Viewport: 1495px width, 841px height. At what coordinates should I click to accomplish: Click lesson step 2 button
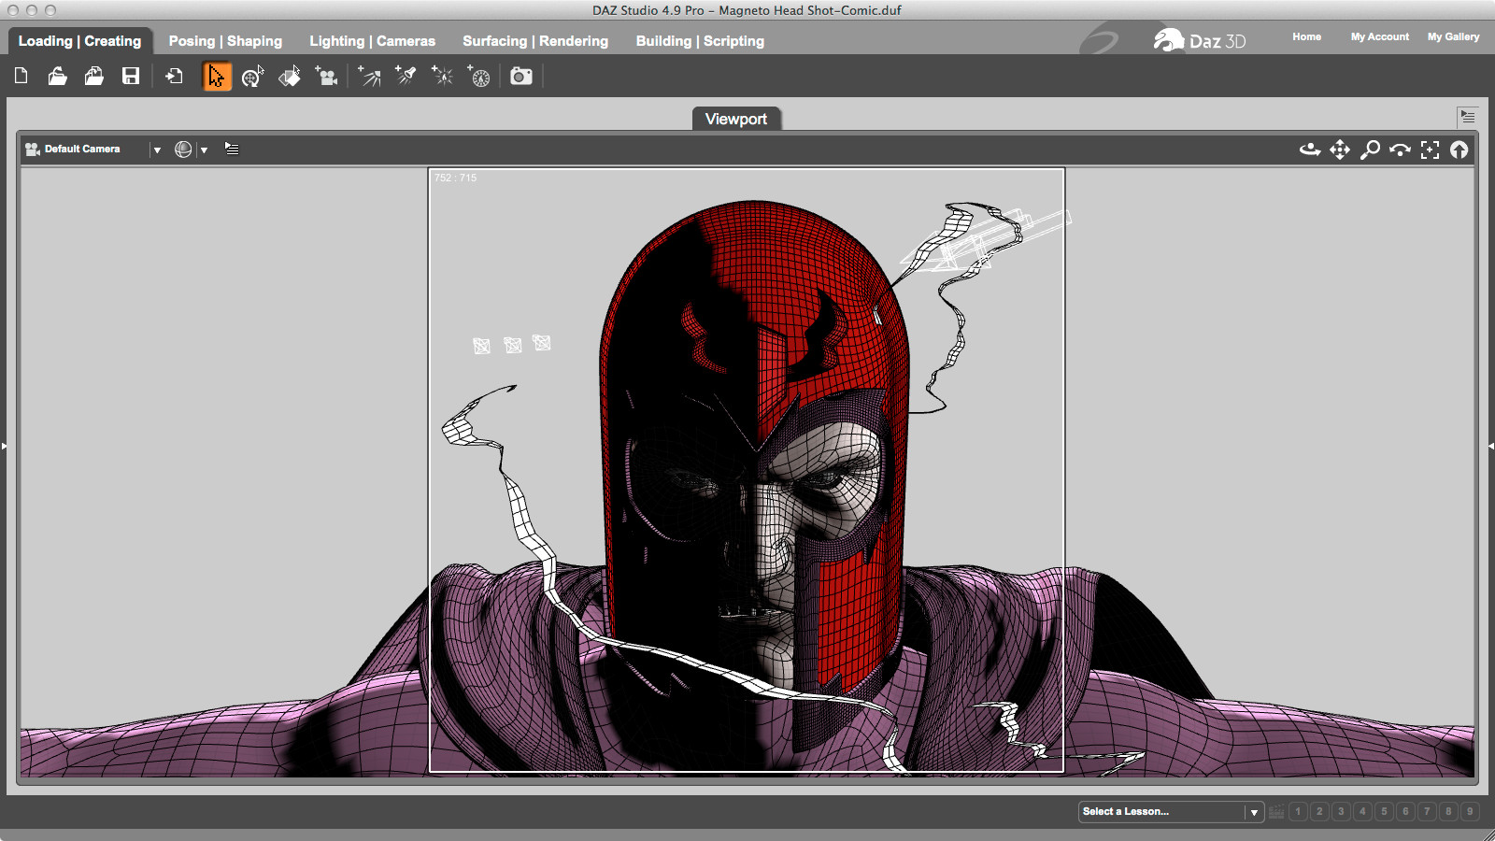click(1319, 811)
